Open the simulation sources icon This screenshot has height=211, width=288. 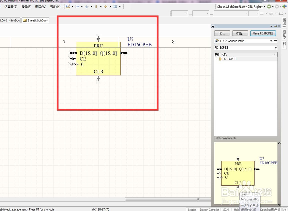[105, 6]
